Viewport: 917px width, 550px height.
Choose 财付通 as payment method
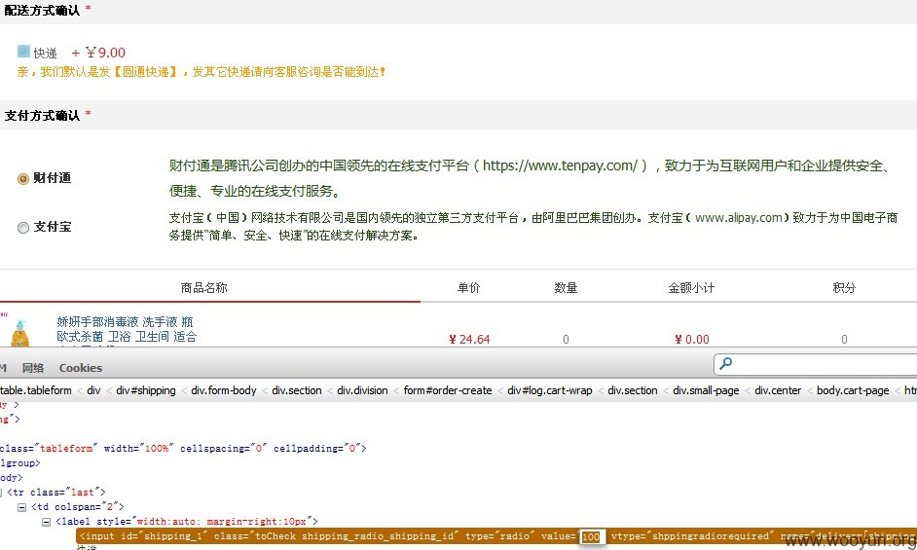pos(23,178)
